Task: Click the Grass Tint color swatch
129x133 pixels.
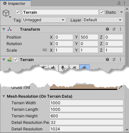Action: (84, 87)
